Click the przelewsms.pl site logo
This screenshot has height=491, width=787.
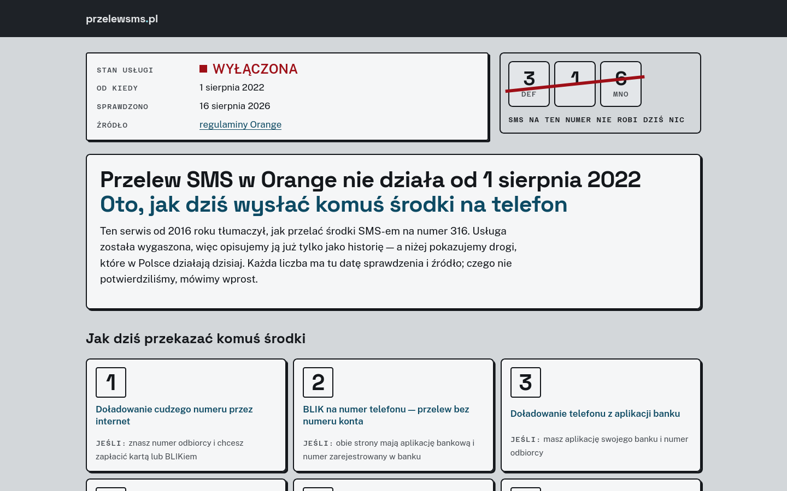[122, 19]
